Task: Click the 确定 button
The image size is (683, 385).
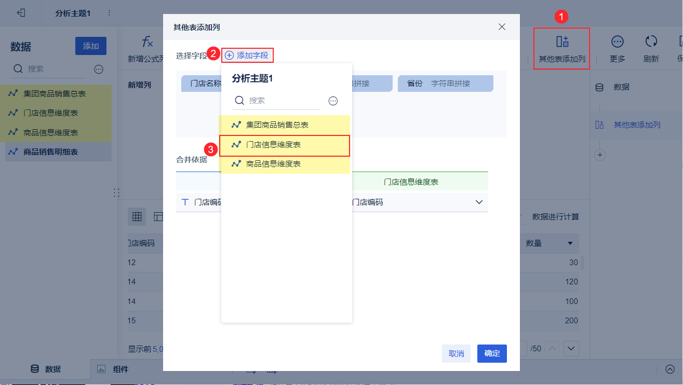Action: click(492, 353)
